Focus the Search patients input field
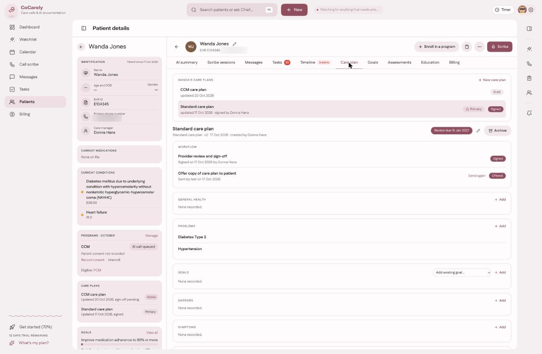 click(232, 10)
